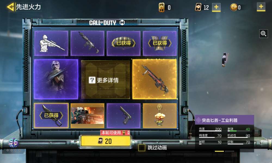Go back using the yellow arrow
The width and height of the screenshot is (272, 163).
pyautogui.click(x=10, y=7)
